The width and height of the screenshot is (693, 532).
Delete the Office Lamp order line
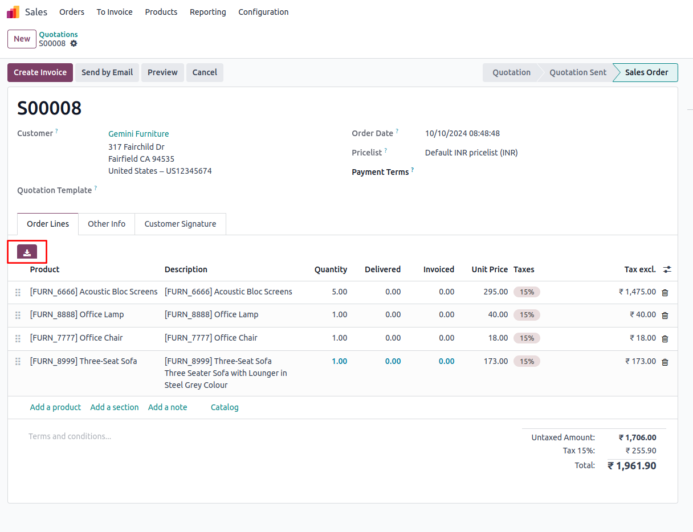tap(665, 315)
